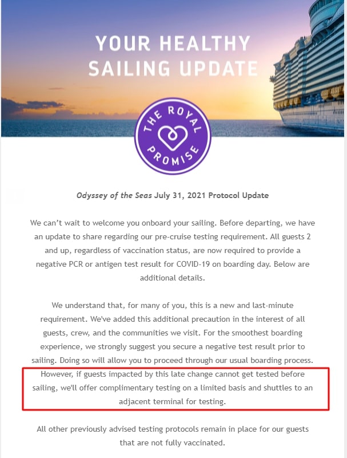The width and height of the screenshot is (347, 458).
Task: Click the "All other previously advised testing" line
Action: click(173, 429)
